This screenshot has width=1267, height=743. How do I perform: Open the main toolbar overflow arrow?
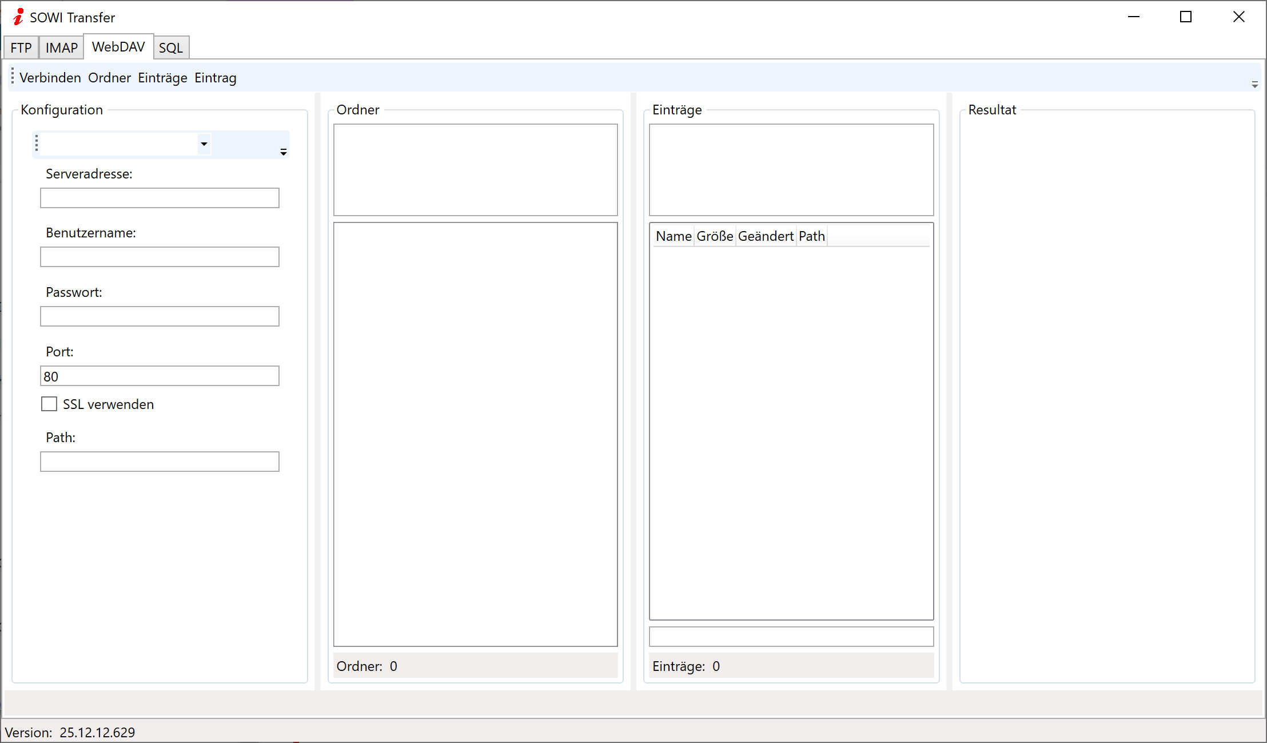[x=1254, y=85]
